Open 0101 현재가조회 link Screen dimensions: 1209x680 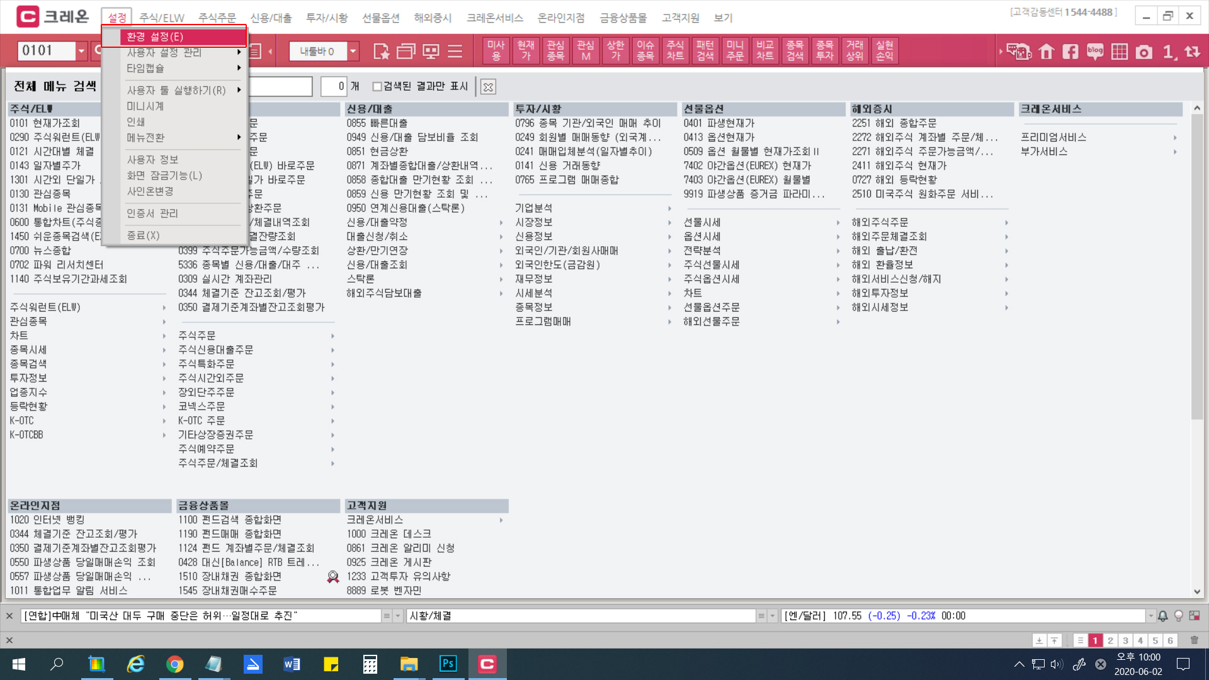pyautogui.click(x=45, y=123)
